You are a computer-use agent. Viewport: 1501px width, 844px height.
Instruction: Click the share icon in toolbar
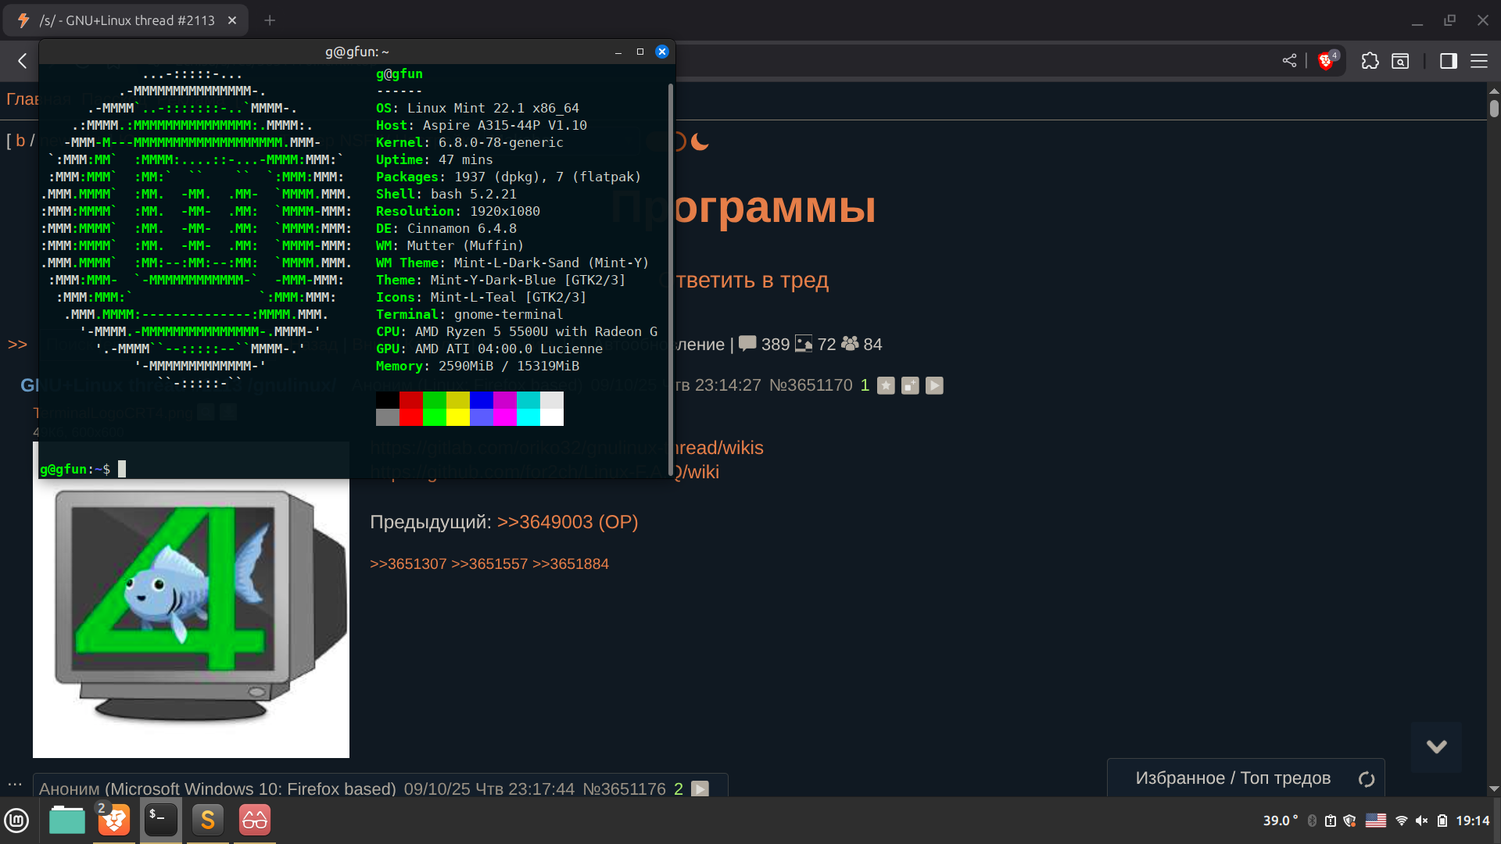pos(1289,61)
